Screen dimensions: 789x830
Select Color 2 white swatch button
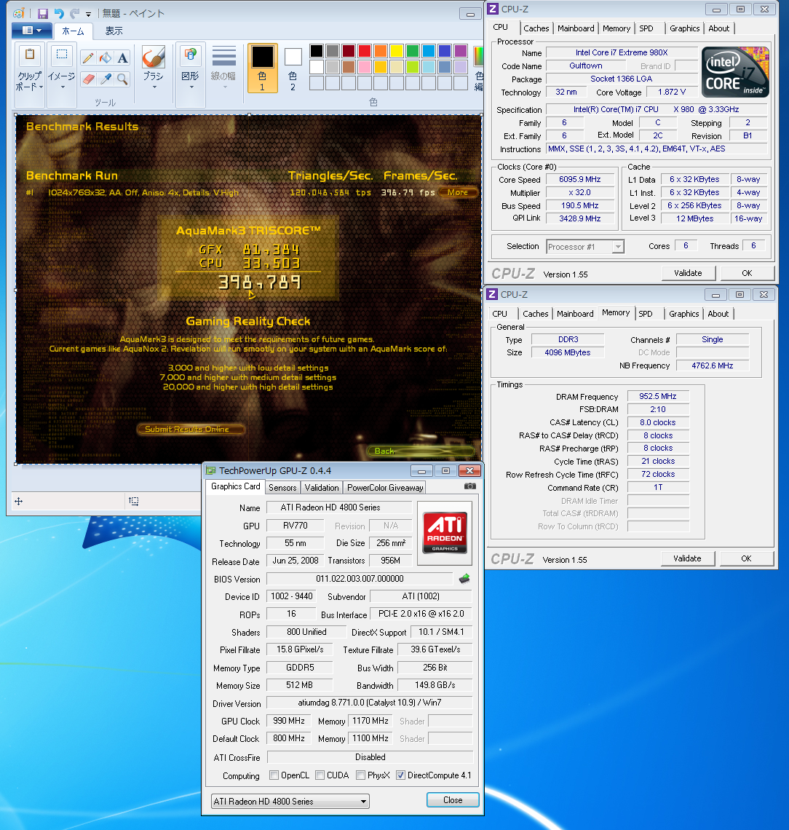[x=293, y=68]
